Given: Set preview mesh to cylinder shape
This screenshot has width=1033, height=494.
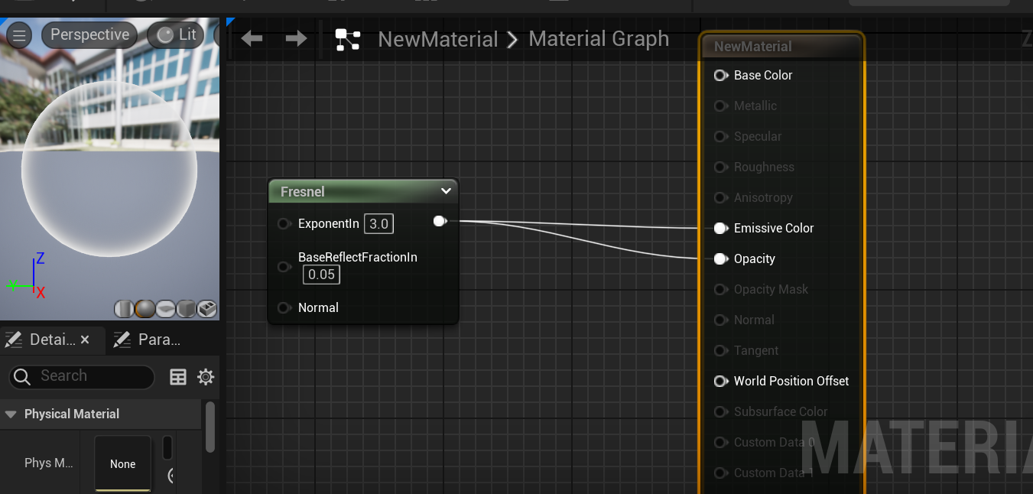Looking at the screenshot, I should point(124,309).
